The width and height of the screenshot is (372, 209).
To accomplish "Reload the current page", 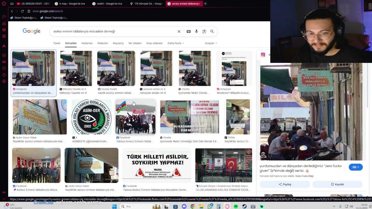I will click(22, 11).
